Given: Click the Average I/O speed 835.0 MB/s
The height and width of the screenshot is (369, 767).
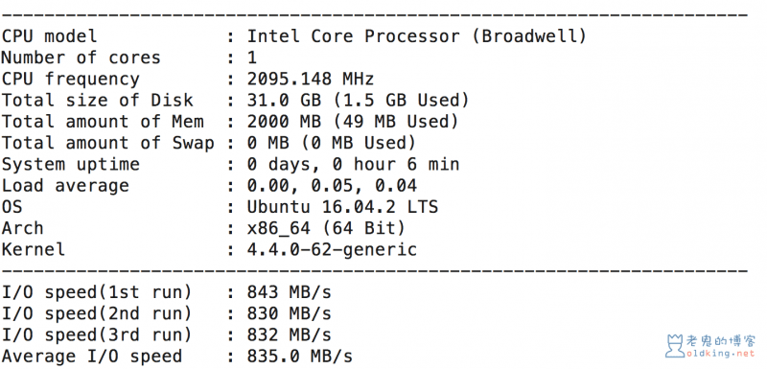Looking at the screenshot, I should pyautogui.click(x=299, y=357).
